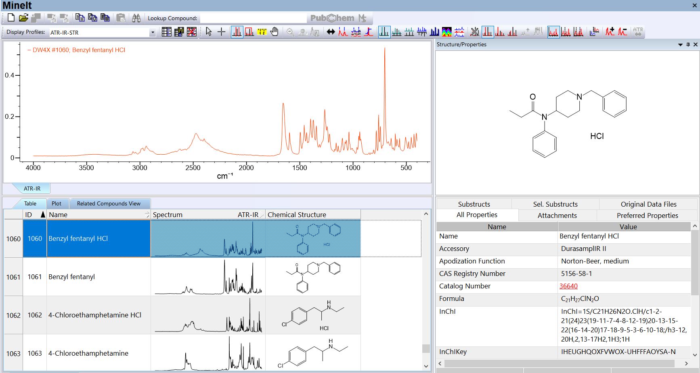
Task: Select the arrow pointer tool
Action: 209,32
